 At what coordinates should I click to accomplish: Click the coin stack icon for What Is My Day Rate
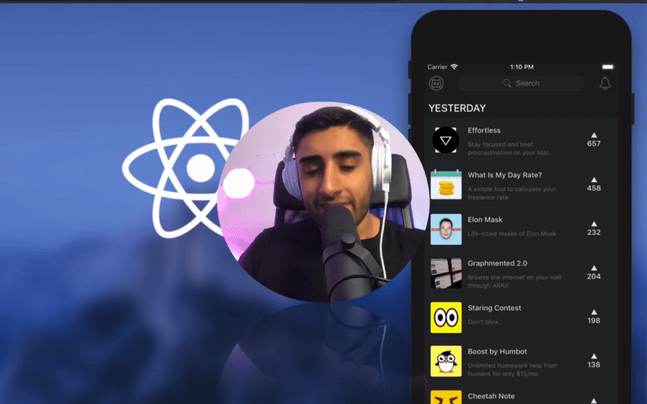pyautogui.click(x=446, y=185)
